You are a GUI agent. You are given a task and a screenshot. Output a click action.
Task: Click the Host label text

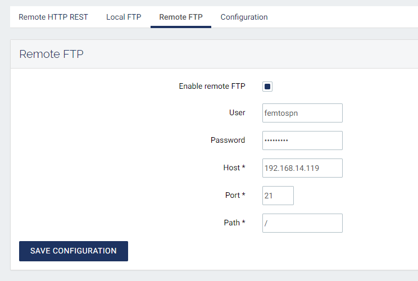tap(231, 167)
